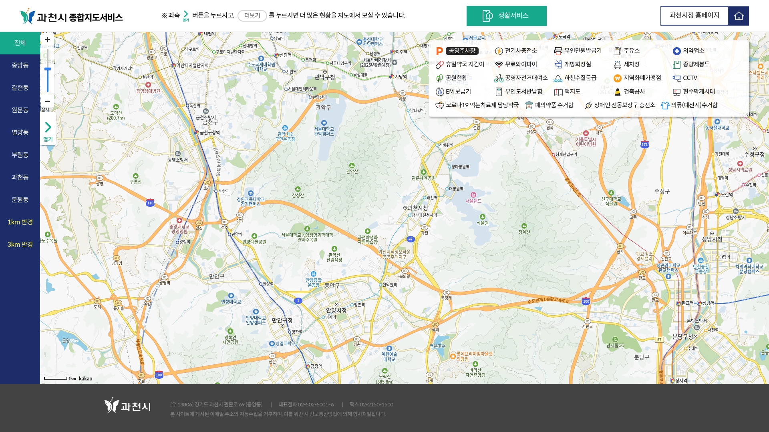Click the 무인도서반납함 icon
The height and width of the screenshot is (432, 769).
(499, 92)
